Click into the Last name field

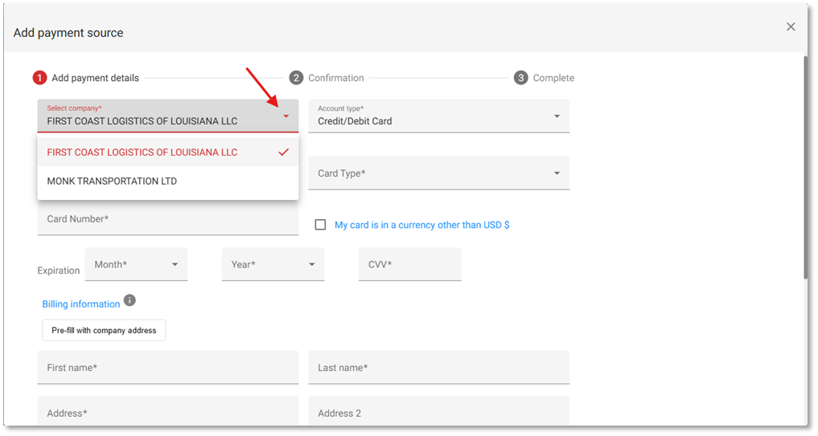[x=438, y=367]
